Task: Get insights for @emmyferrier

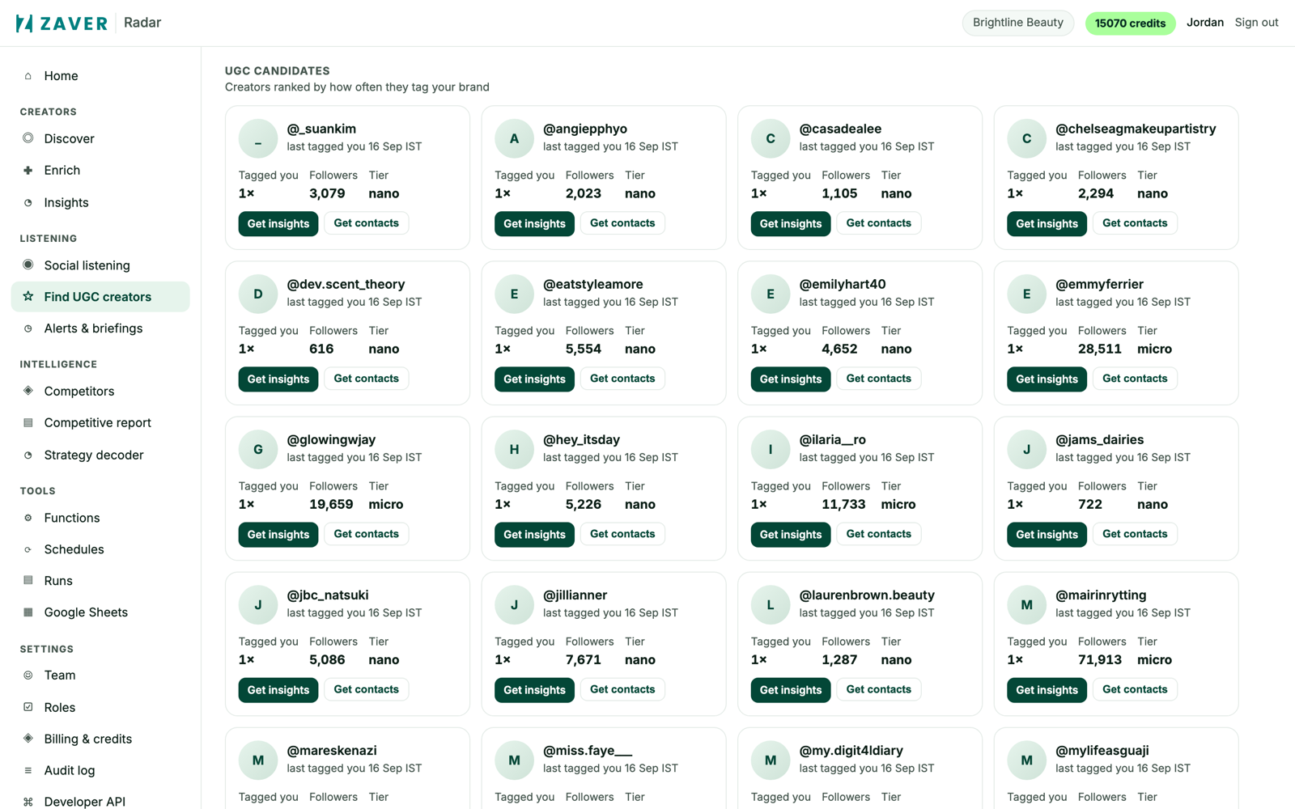Action: coord(1047,379)
